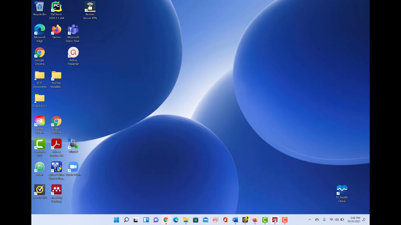Select the Microsoft Teams desktop shortcut
Image resolution: width=401 pixels, height=225 pixels.
tap(73, 30)
